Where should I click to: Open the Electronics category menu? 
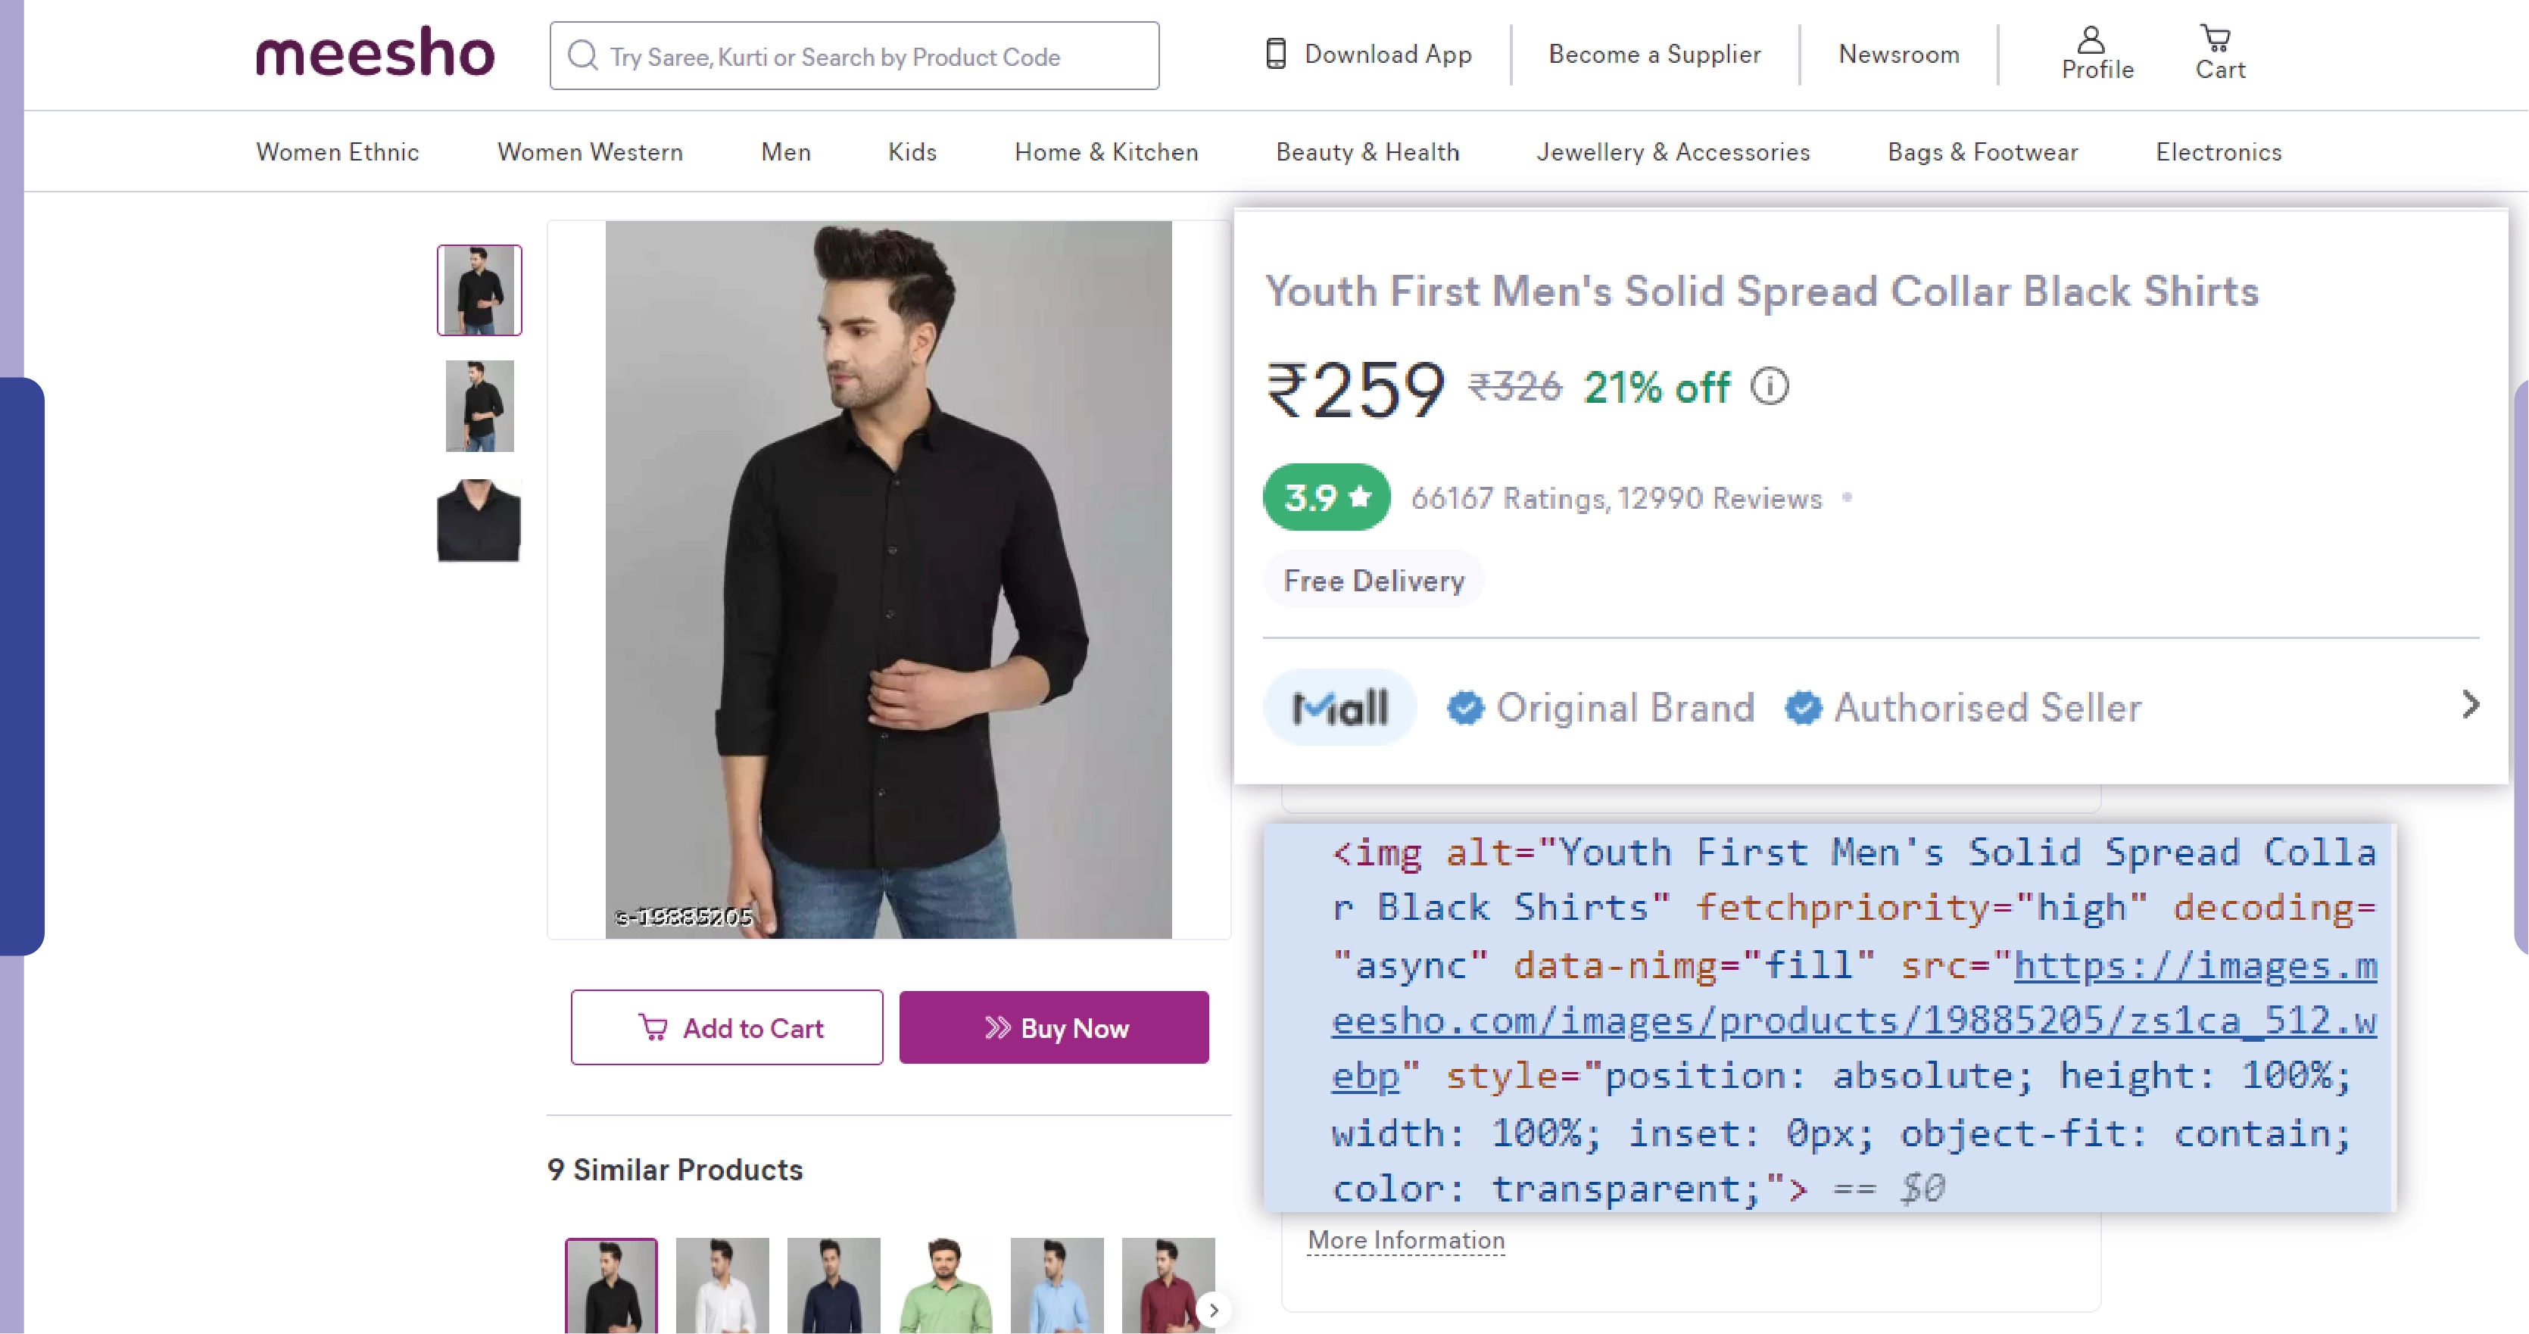pos(2219,152)
